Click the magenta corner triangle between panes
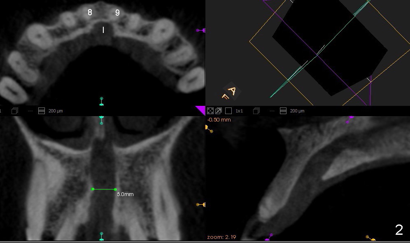The width and height of the screenshot is (410, 243). [x=201, y=110]
